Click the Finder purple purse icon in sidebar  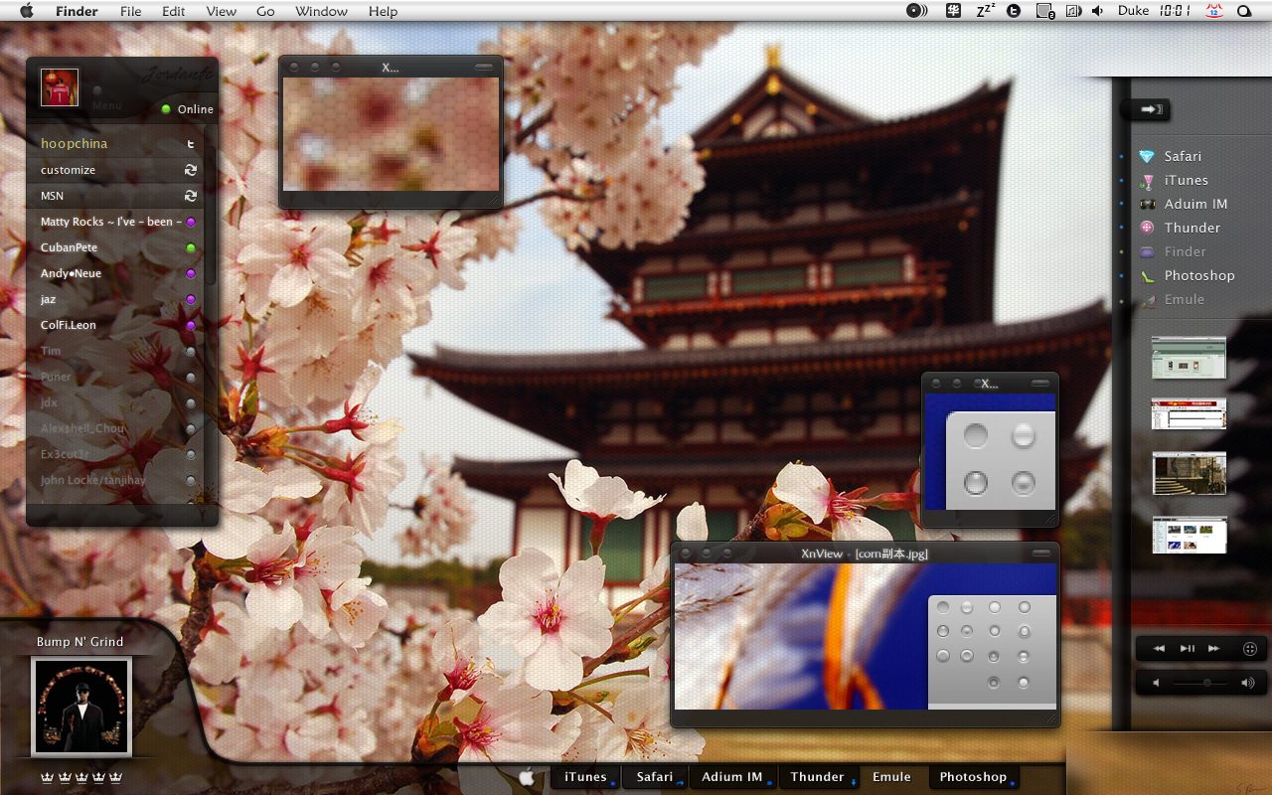pyautogui.click(x=1148, y=251)
